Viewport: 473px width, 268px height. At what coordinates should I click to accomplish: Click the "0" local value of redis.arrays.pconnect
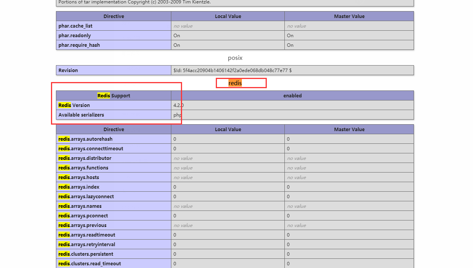click(x=175, y=216)
